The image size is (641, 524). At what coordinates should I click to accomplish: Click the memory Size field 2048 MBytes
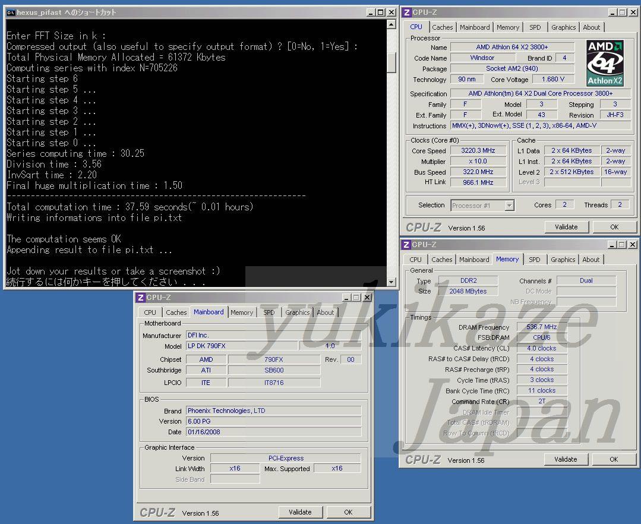(x=469, y=291)
